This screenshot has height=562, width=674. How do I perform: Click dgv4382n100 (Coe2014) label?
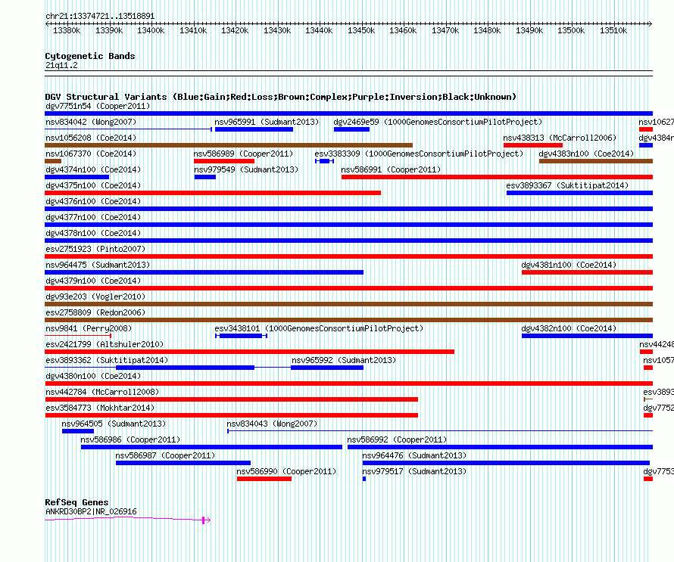(x=569, y=328)
